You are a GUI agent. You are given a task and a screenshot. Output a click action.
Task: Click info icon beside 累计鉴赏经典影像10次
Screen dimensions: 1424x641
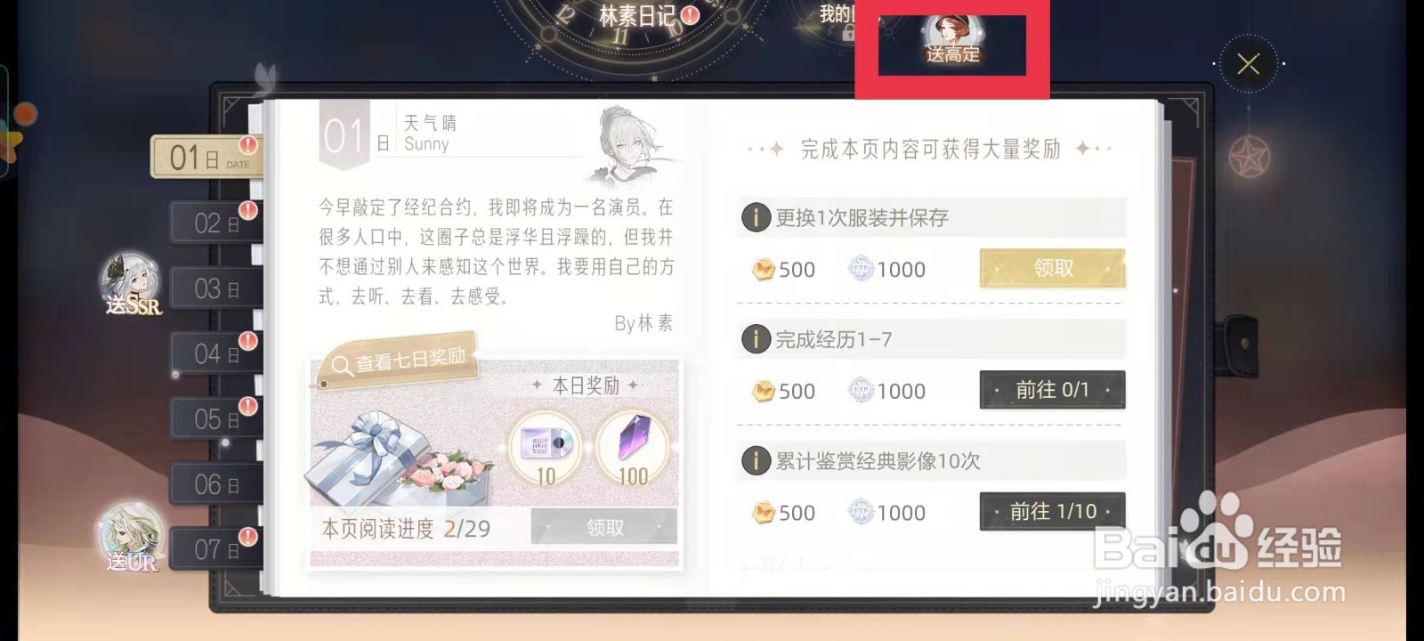756,460
